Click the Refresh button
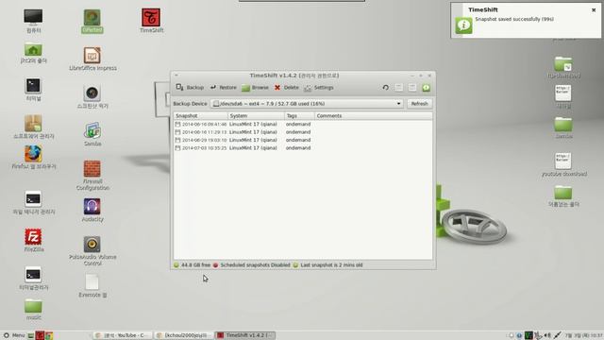This screenshot has height=340, width=604. [x=419, y=103]
